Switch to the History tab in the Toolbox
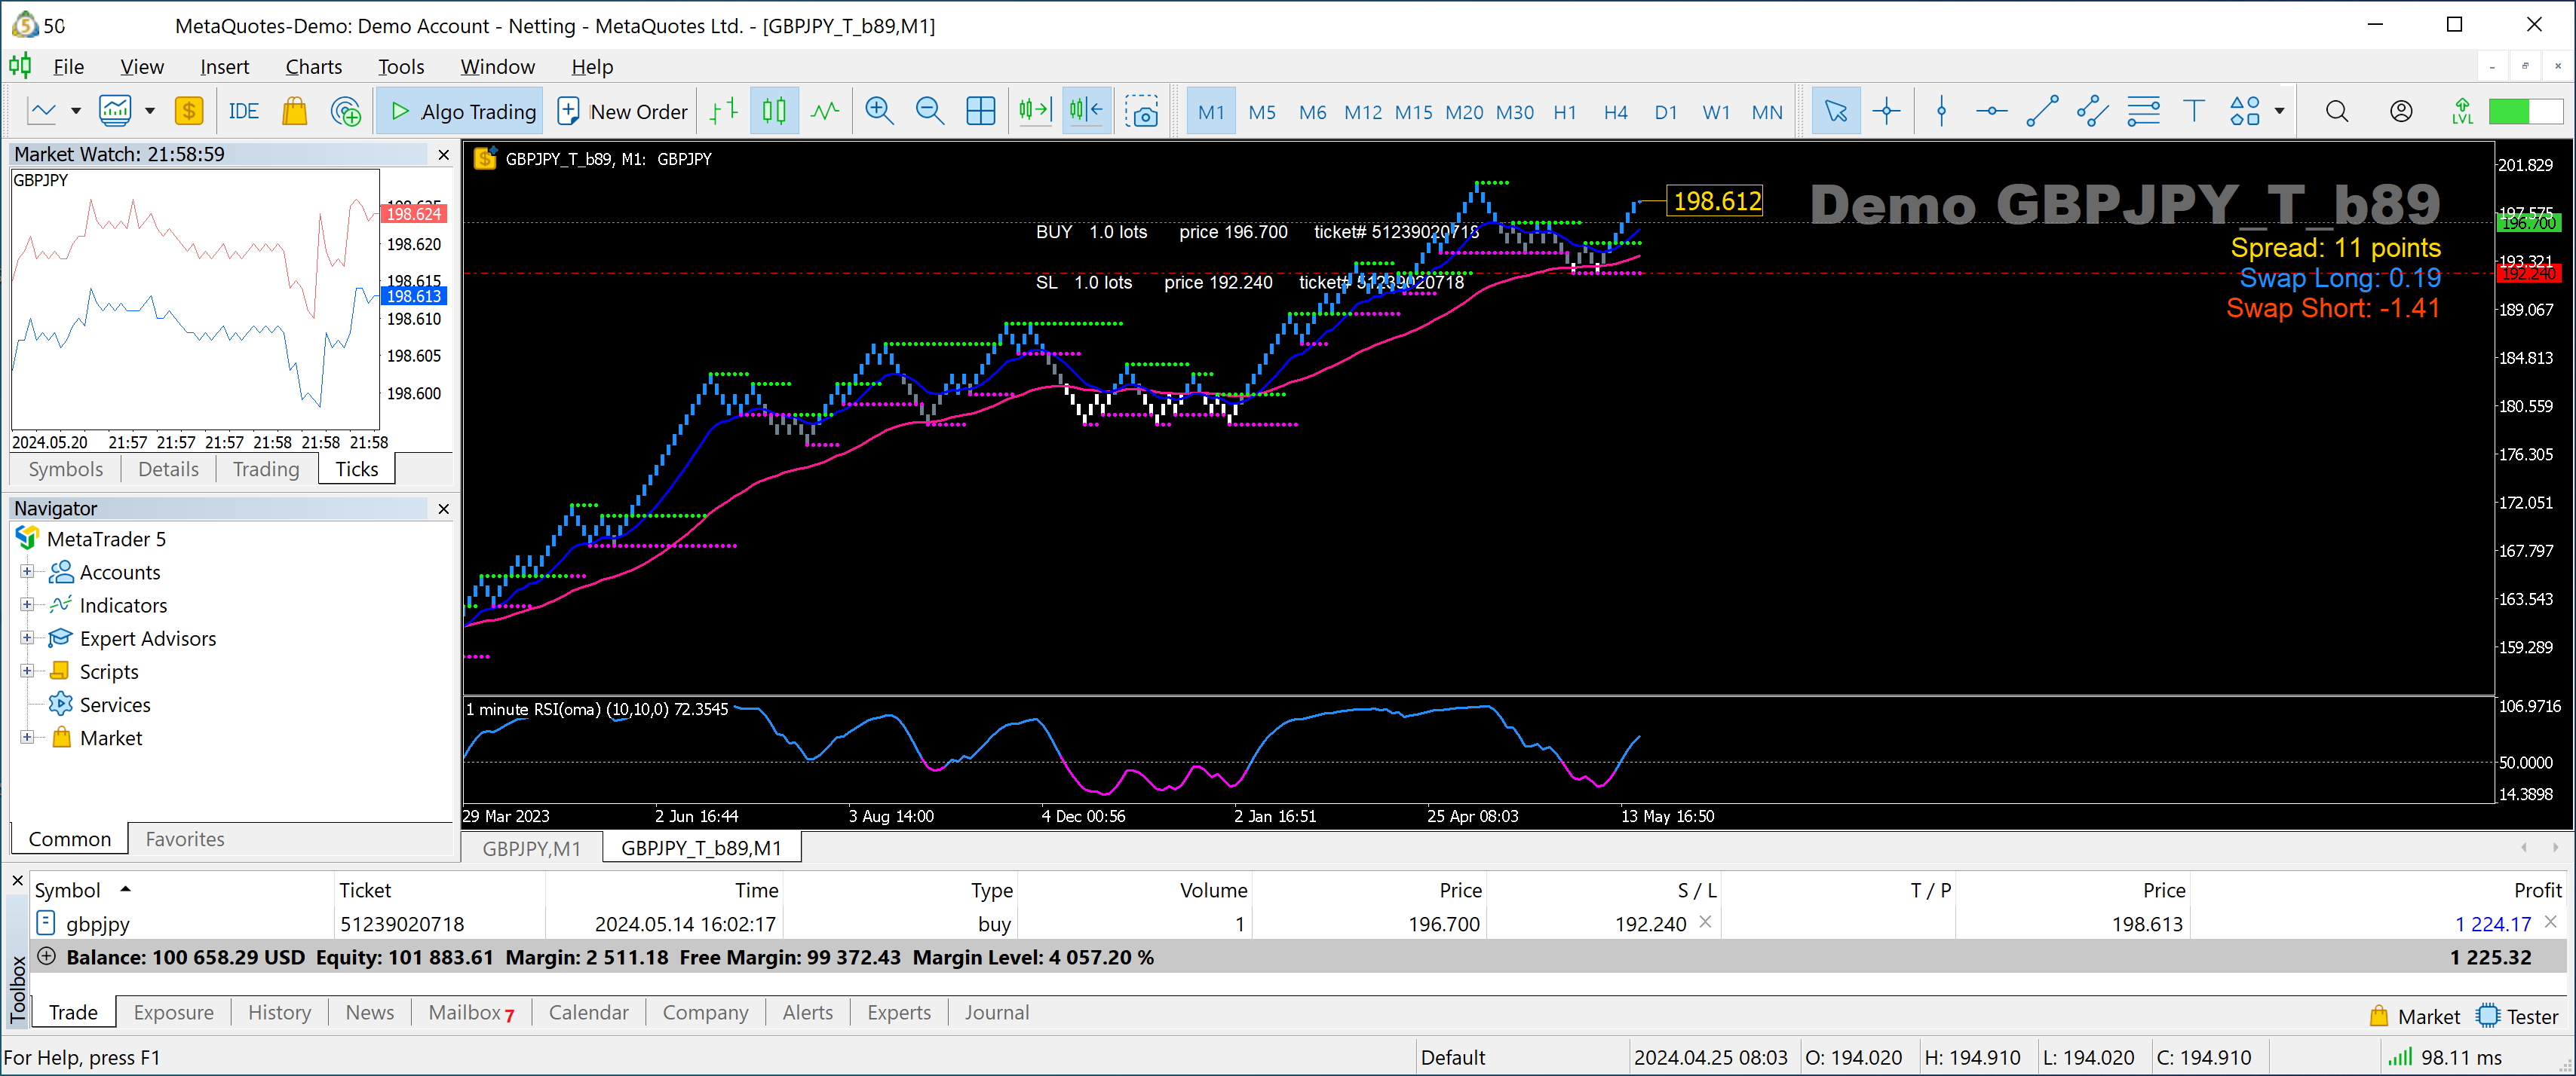This screenshot has height=1076, width=2576. tap(279, 1012)
